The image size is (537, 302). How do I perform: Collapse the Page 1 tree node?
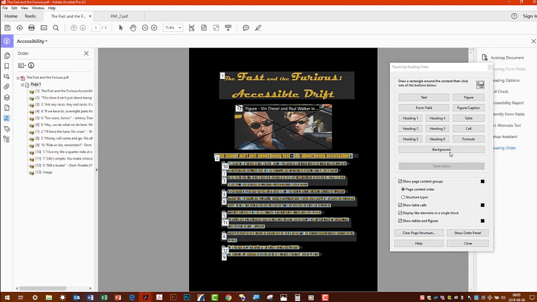point(23,84)
